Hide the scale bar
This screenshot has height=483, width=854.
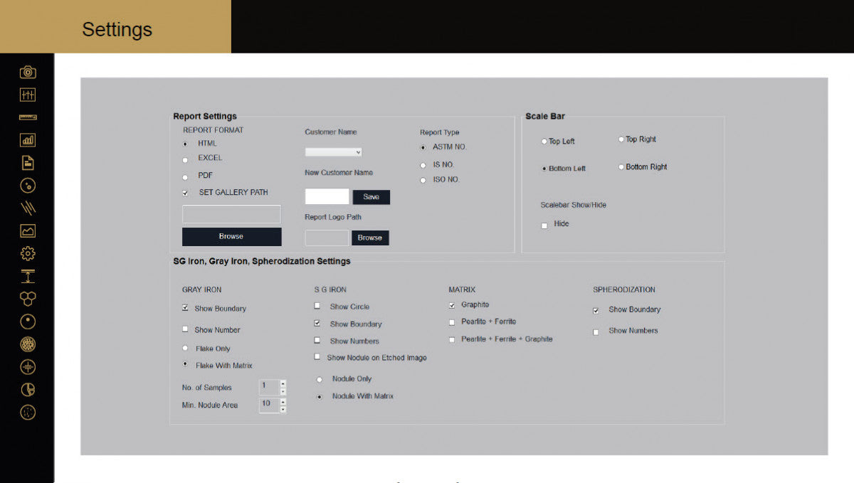[x=544, y=224]
